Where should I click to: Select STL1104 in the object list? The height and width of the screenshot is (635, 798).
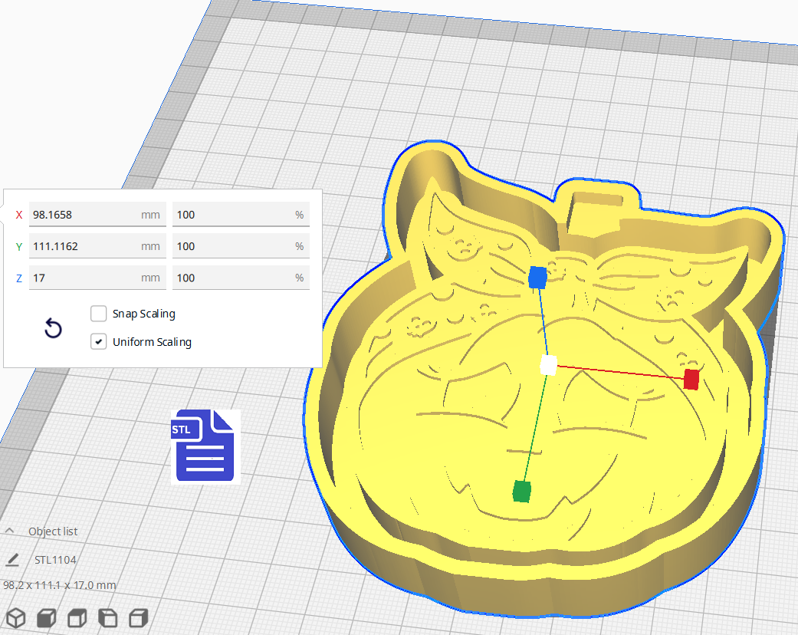tap(56, 560)
